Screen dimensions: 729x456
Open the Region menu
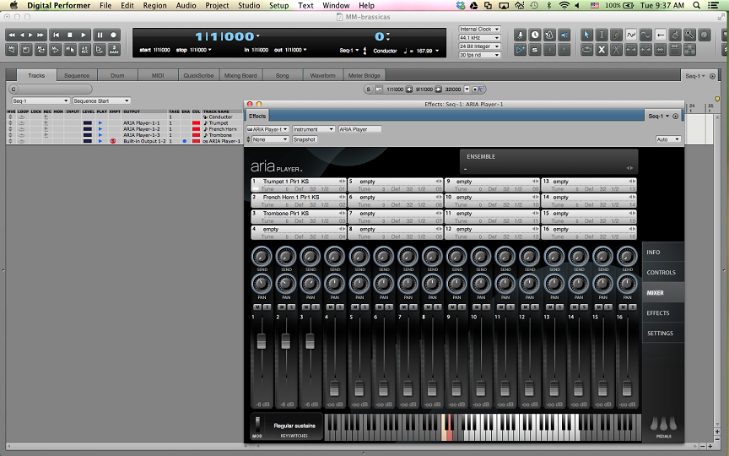pyautogui.click(x=154, y=5)
